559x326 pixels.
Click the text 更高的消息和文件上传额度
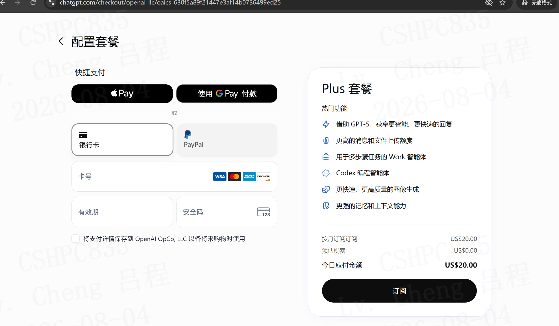[374, 141]
